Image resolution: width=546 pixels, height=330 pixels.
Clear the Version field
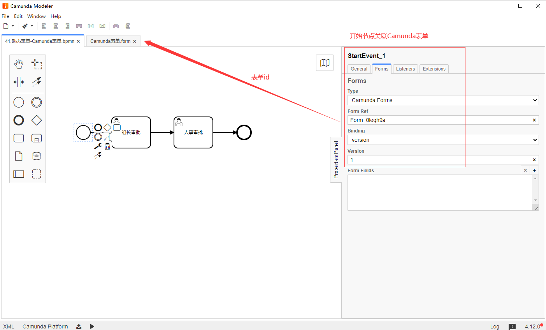(x=534, y=160)
